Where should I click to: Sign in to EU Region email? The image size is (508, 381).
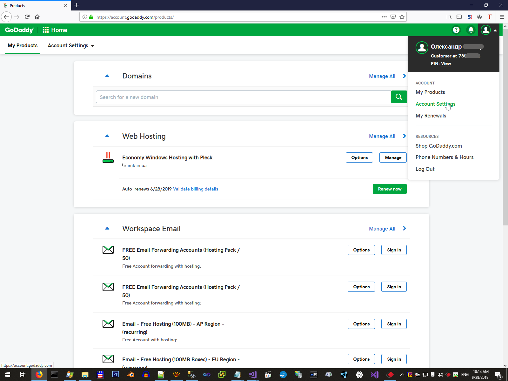point(394,359)
